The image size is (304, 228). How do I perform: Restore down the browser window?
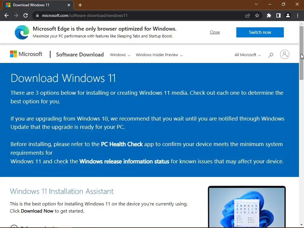click(x=284, y=4)
